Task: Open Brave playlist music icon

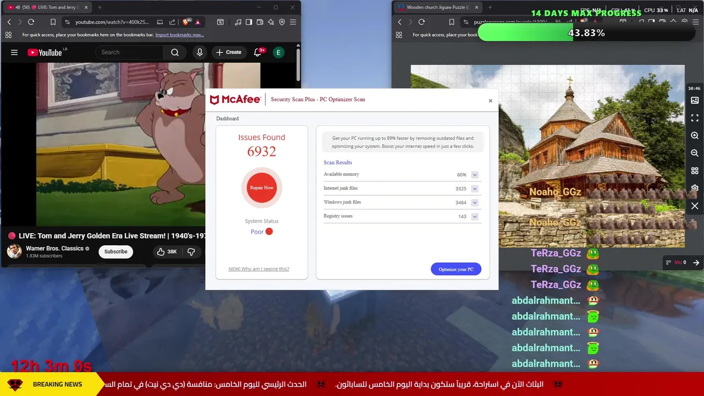Action: (238, 22)
